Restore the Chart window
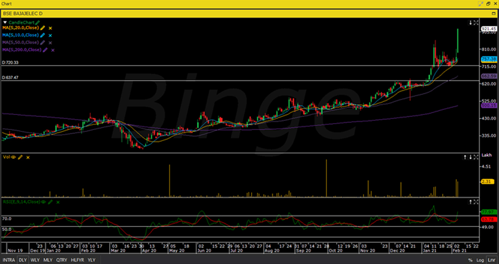This screenshot has height=264, width=499. pyautogui.click(x=488, y=4)
